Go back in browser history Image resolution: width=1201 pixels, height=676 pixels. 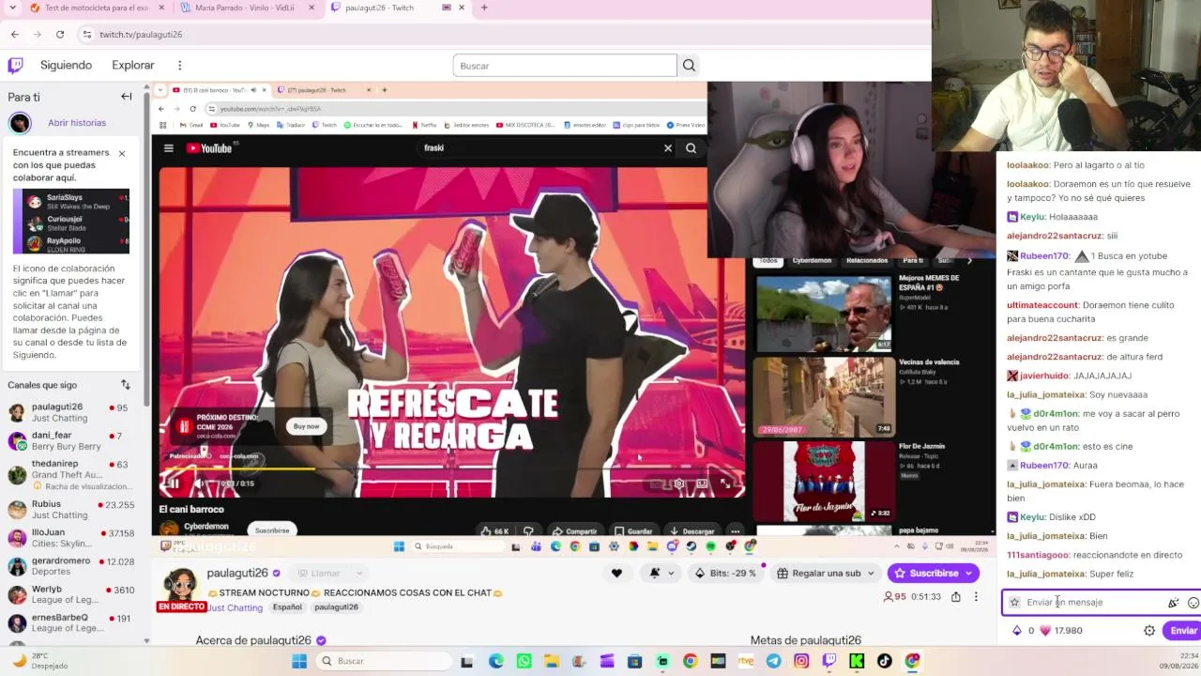tap(15, 35)
